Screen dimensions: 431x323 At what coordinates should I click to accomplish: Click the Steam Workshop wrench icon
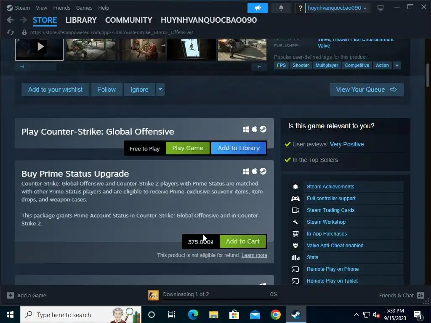295,222
